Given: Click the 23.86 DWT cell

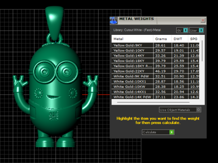Looking at the screenshot, I should tap(180, 97).
